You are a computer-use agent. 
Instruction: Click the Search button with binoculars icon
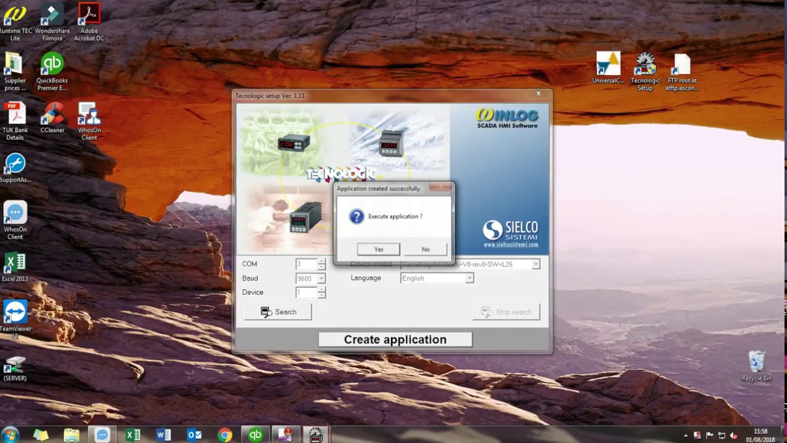click(x=278, y=312)
